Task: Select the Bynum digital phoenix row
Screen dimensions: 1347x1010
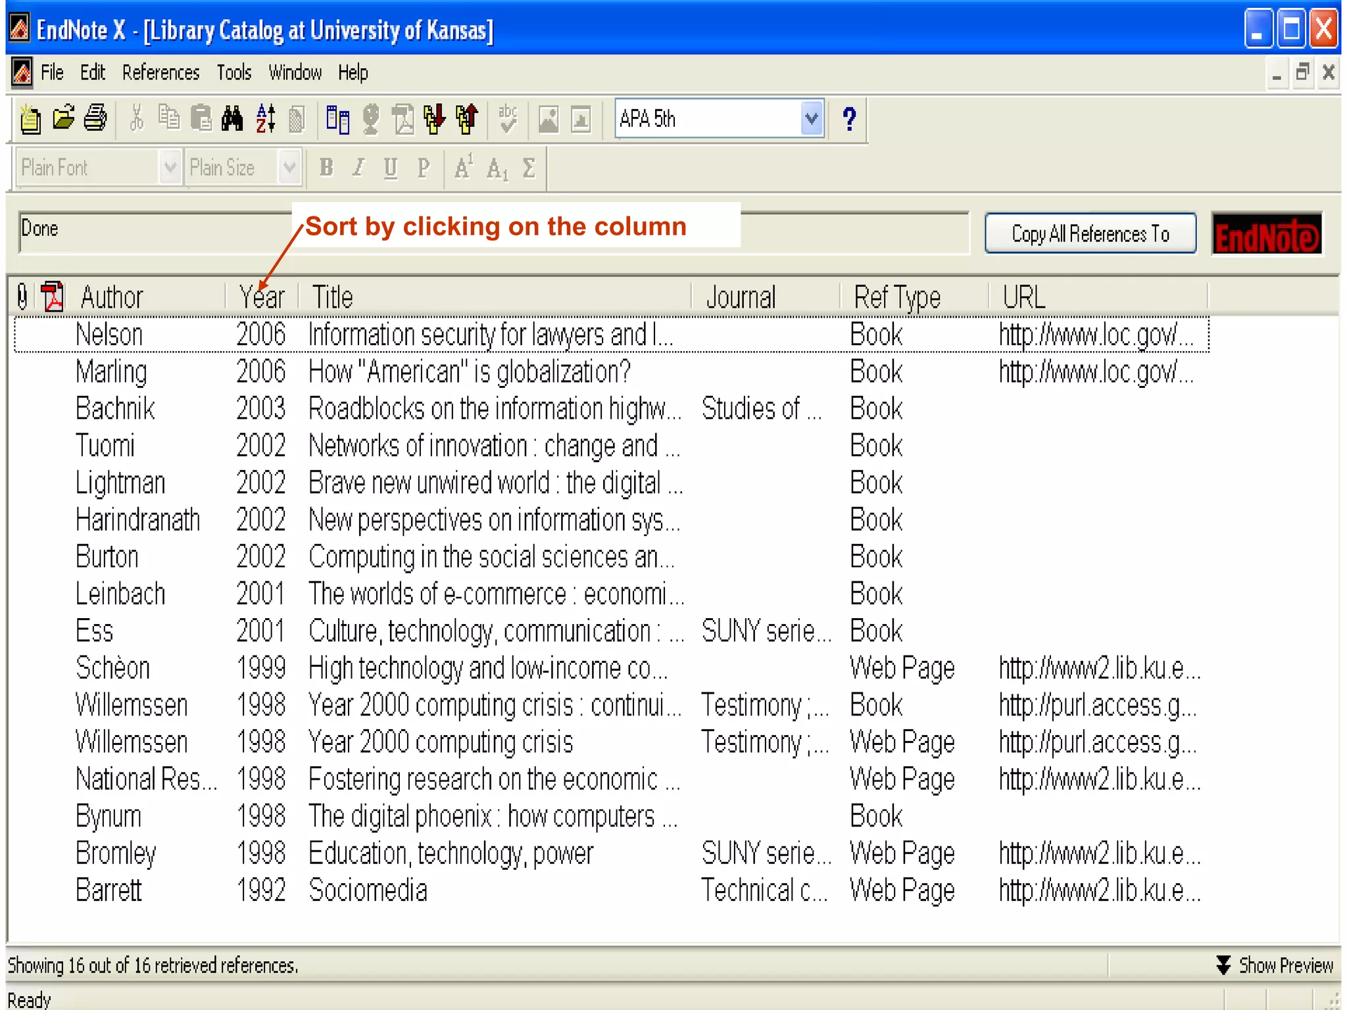Action: pyautogui.click(x=612, y=816)
